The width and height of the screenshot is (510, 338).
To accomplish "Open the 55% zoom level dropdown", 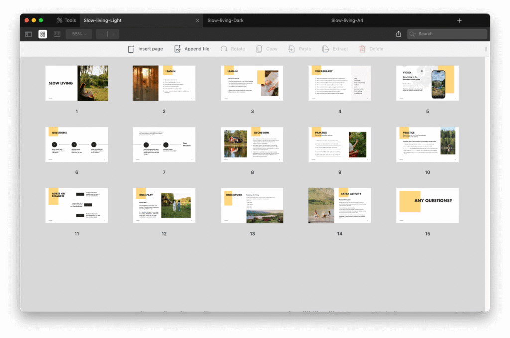I will (79, 34).
